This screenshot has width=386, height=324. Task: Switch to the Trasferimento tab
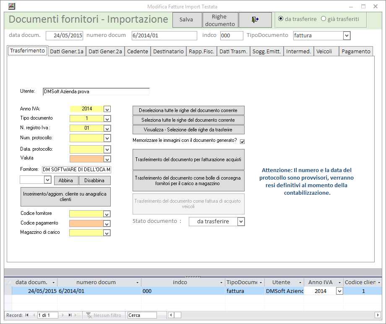[x=28, y=51]
